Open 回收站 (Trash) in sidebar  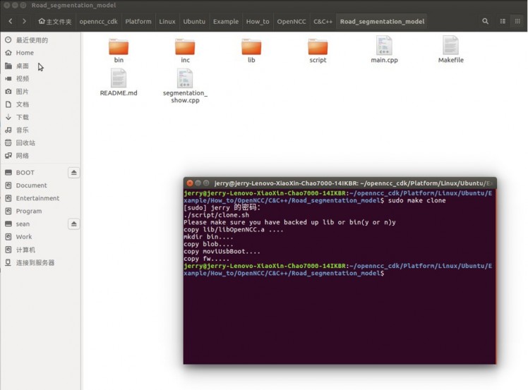(x=25, y=142)
